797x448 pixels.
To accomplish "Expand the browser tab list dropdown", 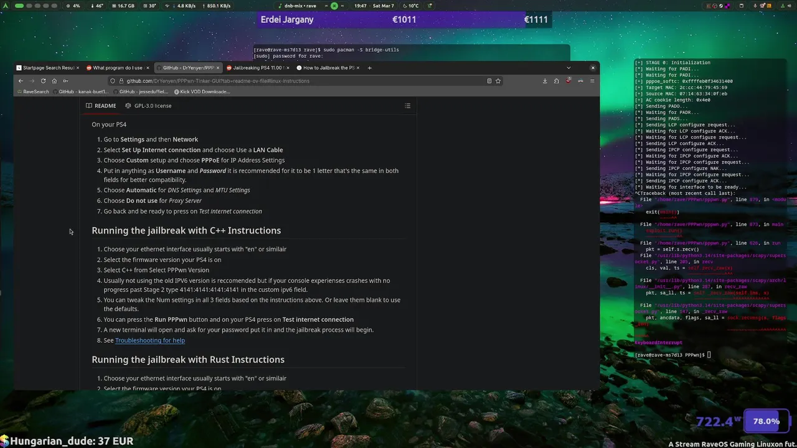I will (568, 68).
